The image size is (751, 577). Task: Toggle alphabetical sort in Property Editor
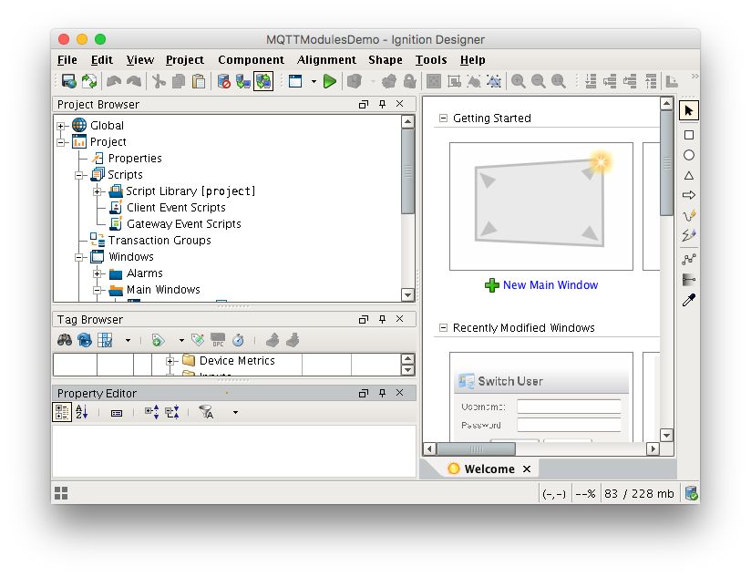coord(82,412)
